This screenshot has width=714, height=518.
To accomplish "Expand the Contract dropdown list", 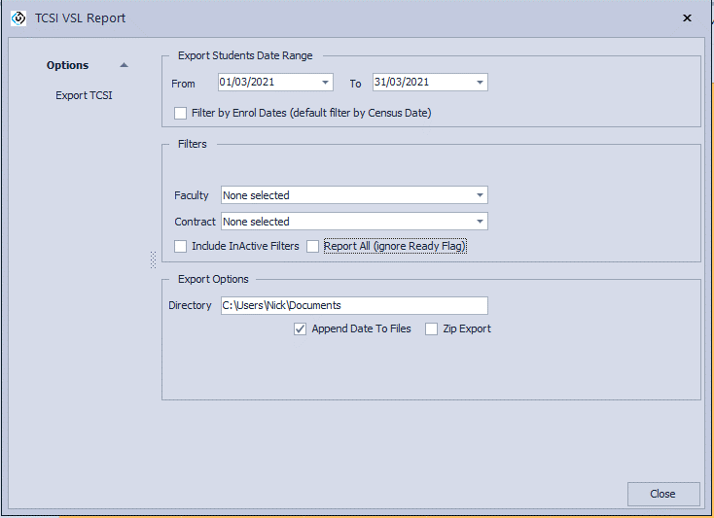I will pos(480,222).
